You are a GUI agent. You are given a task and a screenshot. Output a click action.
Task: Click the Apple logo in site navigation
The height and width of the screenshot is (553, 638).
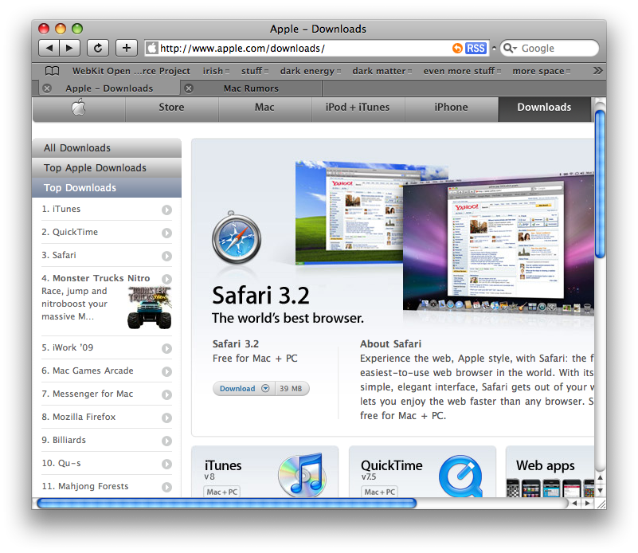pyautogui.click(x=79, y=108)
